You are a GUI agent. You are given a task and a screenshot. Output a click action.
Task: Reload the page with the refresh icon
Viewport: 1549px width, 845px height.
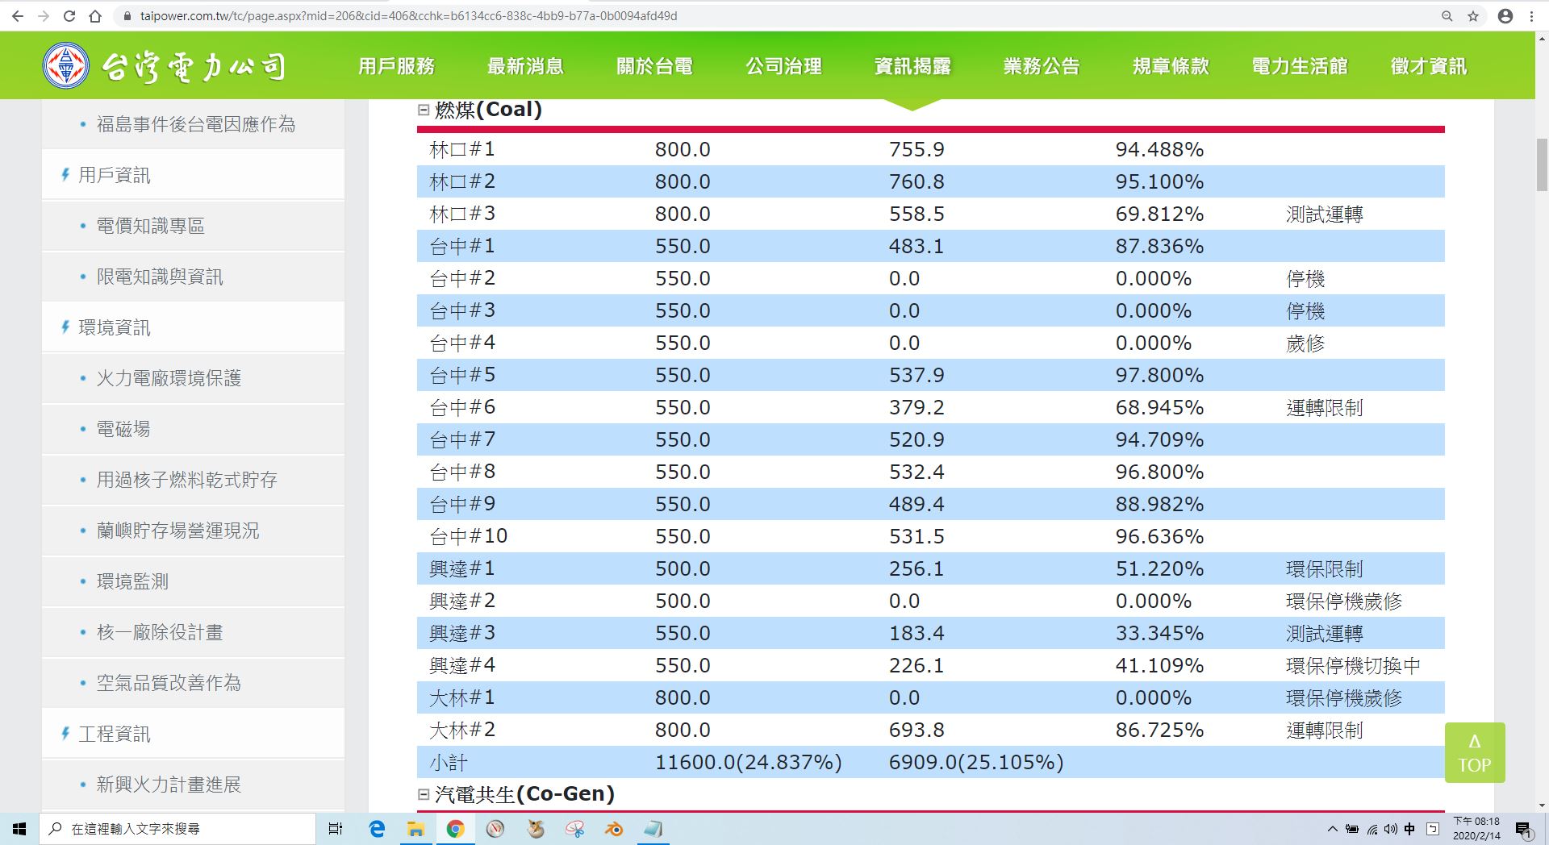(69, 16)
